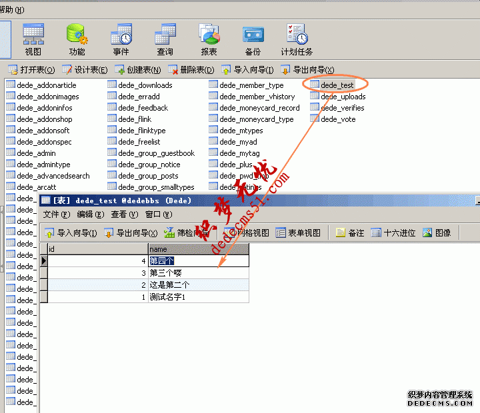Open the 编辑 (Edit) menu in table window
This screenshot has height=413, width=480.
(90, 214)
